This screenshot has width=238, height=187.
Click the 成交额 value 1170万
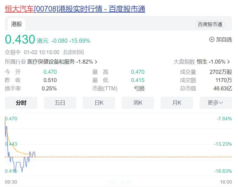(x=224, y=80)
